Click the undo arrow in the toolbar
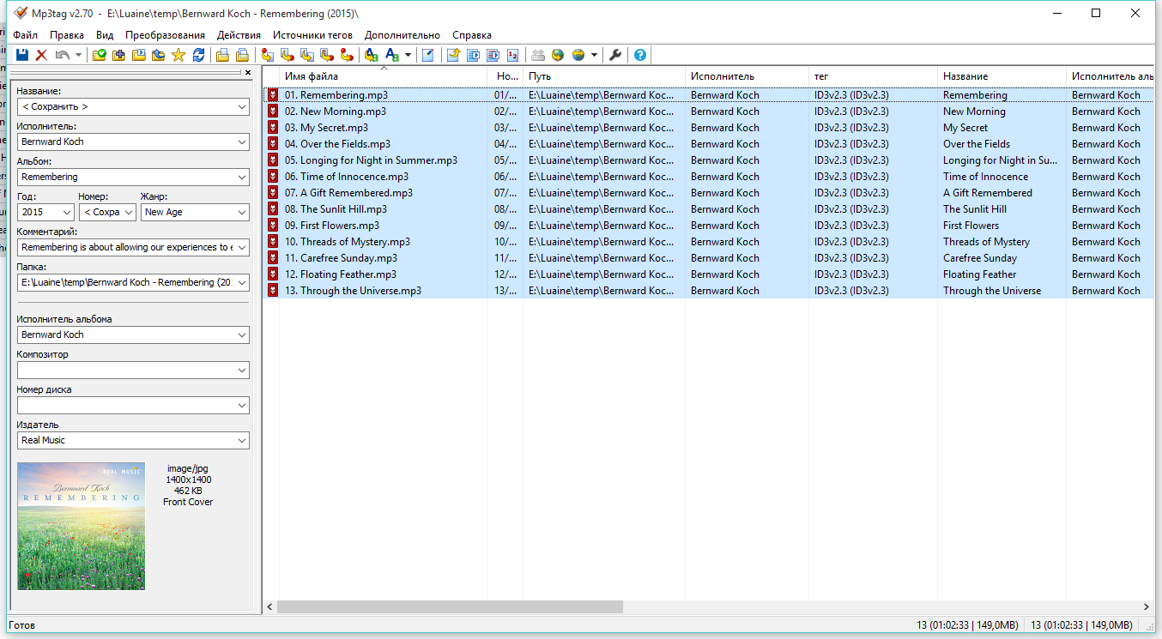Viewport: 1162px width, 639px height. 62,55
